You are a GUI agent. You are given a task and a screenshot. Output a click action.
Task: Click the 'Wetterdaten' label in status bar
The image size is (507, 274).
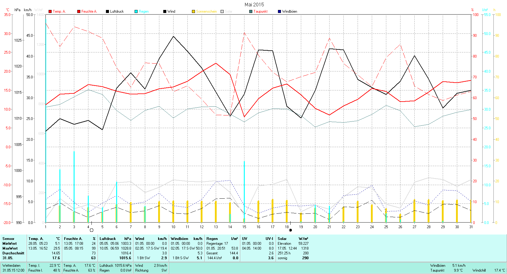pyautogui.click(x=11, y=266)
